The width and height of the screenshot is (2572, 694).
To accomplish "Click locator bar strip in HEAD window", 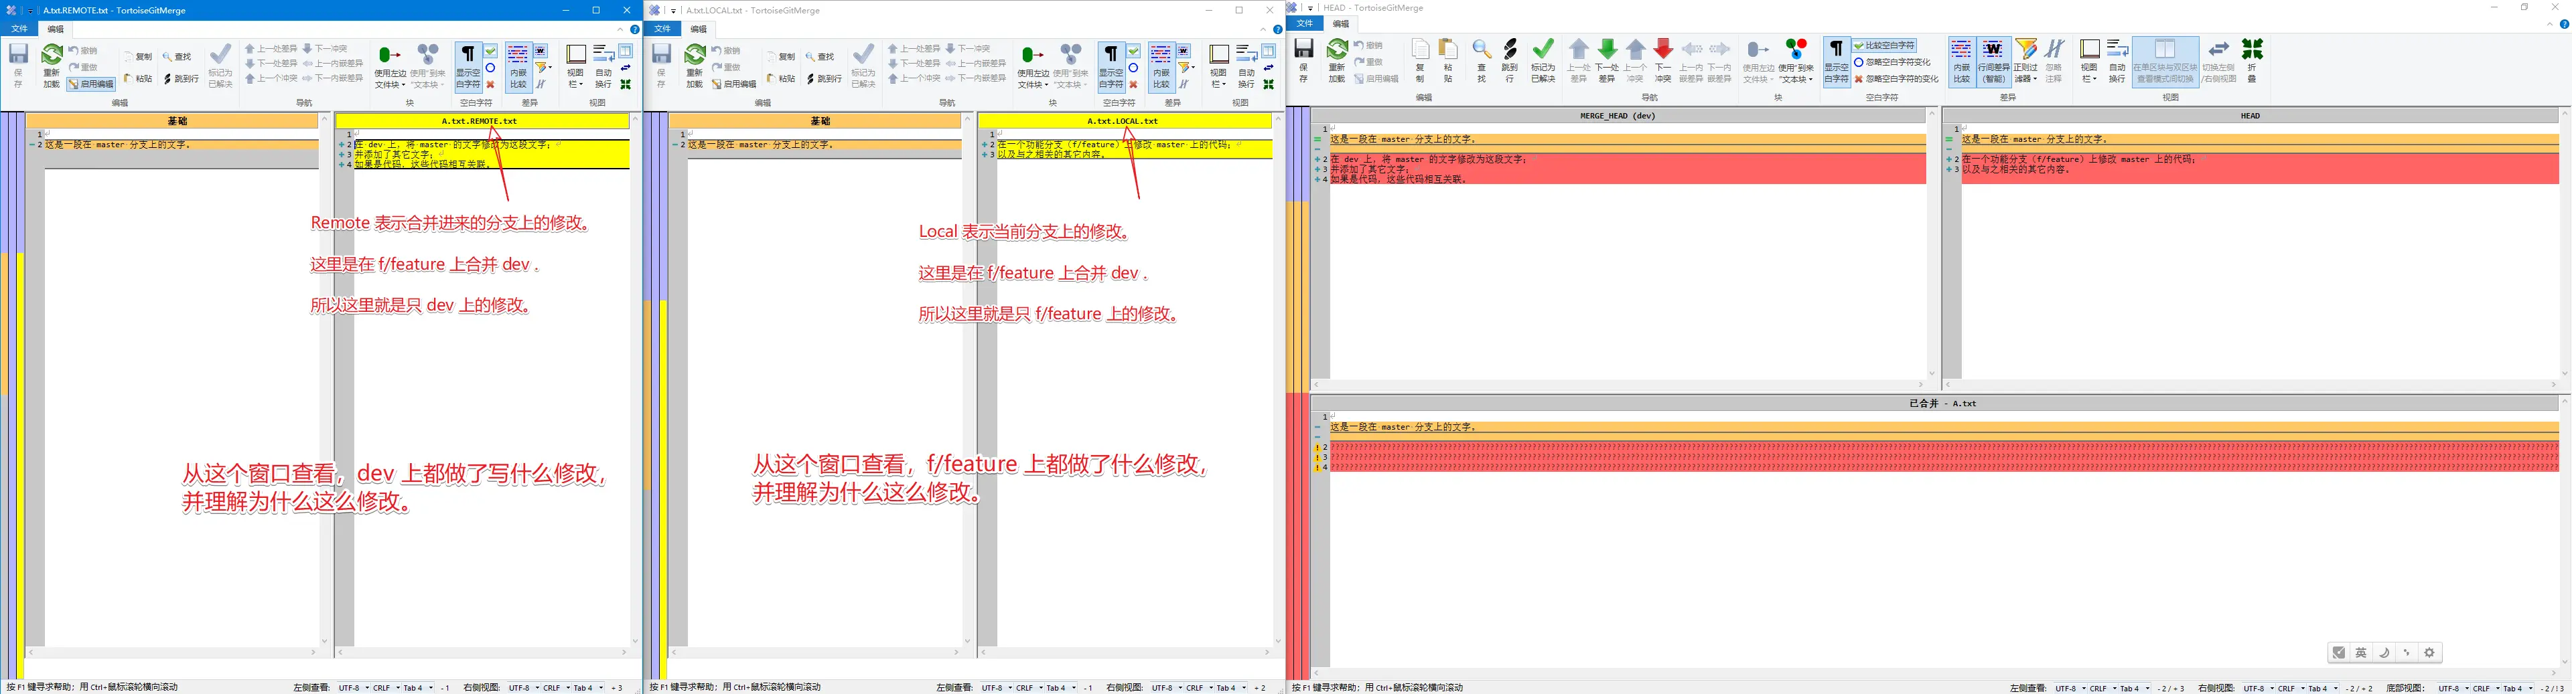I will tap(1298, 393).
